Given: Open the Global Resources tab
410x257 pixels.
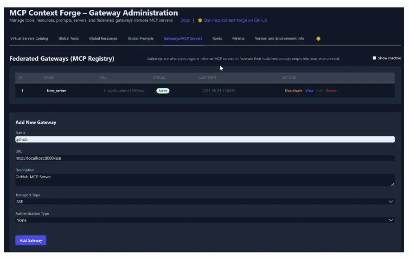Looking at the screenshot, I should 103,38.
